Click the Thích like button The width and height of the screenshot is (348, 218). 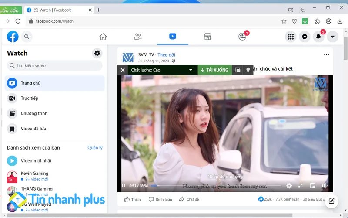133,199
